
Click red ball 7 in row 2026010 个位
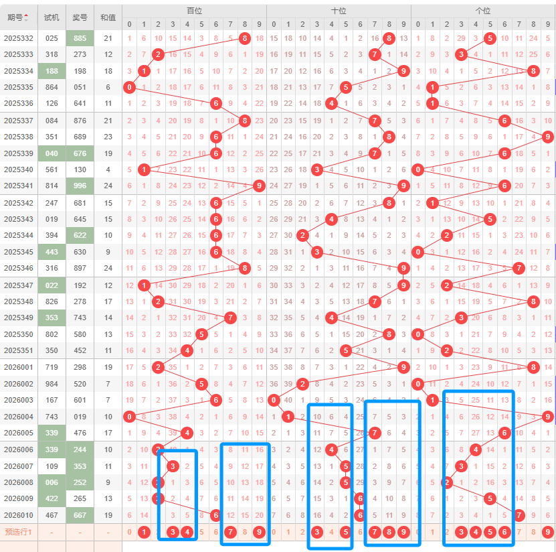519,515
